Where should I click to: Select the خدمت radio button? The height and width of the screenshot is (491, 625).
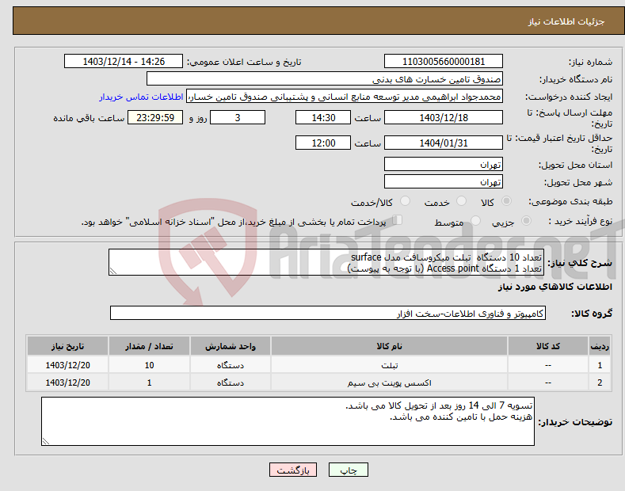[x=461, y=201]
